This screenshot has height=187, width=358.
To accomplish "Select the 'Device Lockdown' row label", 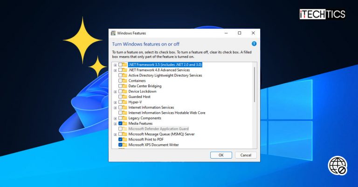I will coord(142,91).
